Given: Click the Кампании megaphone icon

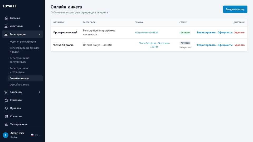Looking at the screenshot, I should point(6,92).
